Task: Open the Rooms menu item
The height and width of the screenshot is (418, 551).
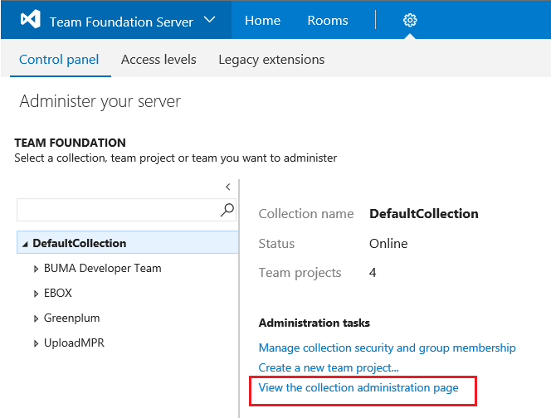Action: [328, 21]
